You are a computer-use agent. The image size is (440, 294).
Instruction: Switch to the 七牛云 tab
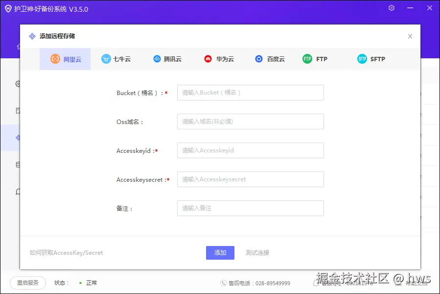coord(117,59)
